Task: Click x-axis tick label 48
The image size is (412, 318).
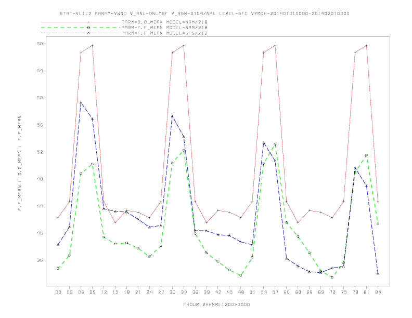Action: (x=241, y=292)
